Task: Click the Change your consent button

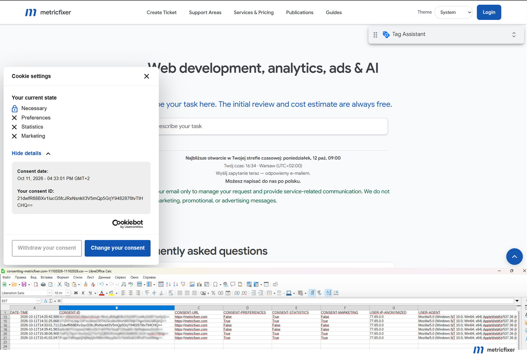Action: [x=118, y=248]
